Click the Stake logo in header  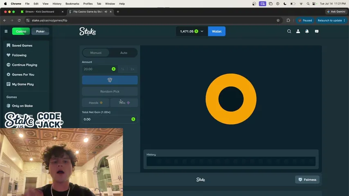tap(88, 31)
